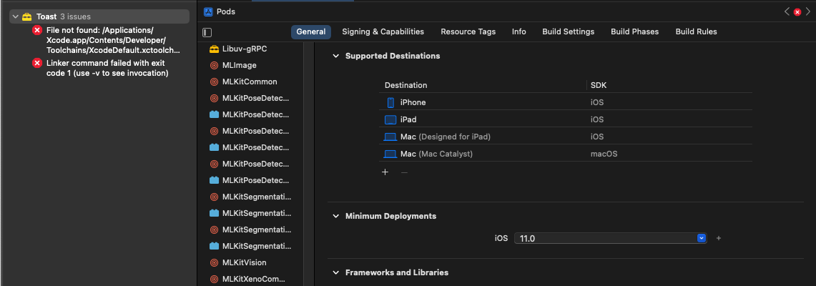The image size is (816, 286).
Task: Select the Mac (Mac Catalyst) destination row
Action: click(566, 154)
